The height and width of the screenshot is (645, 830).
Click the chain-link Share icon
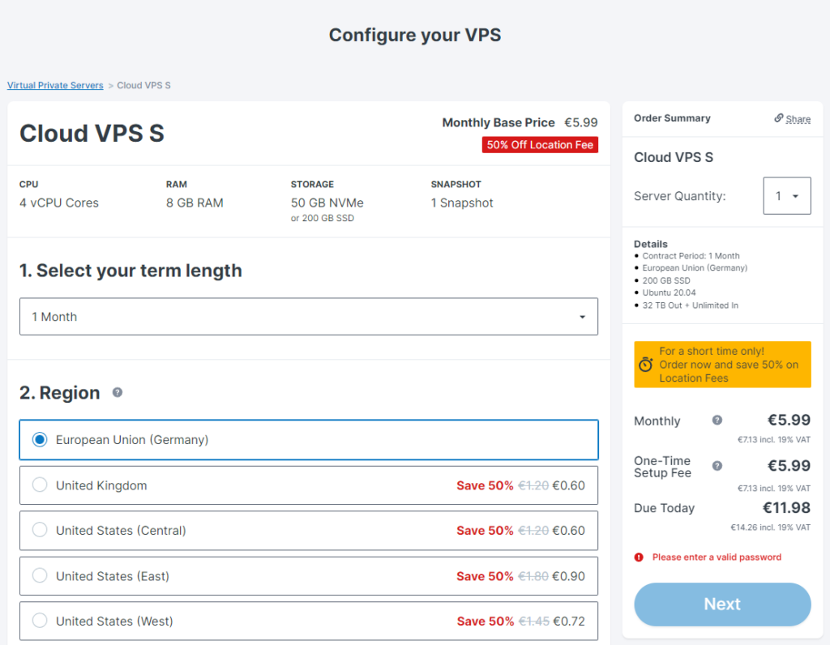click(x=779, y=118)
